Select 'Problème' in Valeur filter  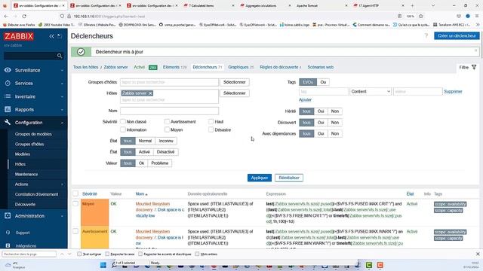coord(159,163)
